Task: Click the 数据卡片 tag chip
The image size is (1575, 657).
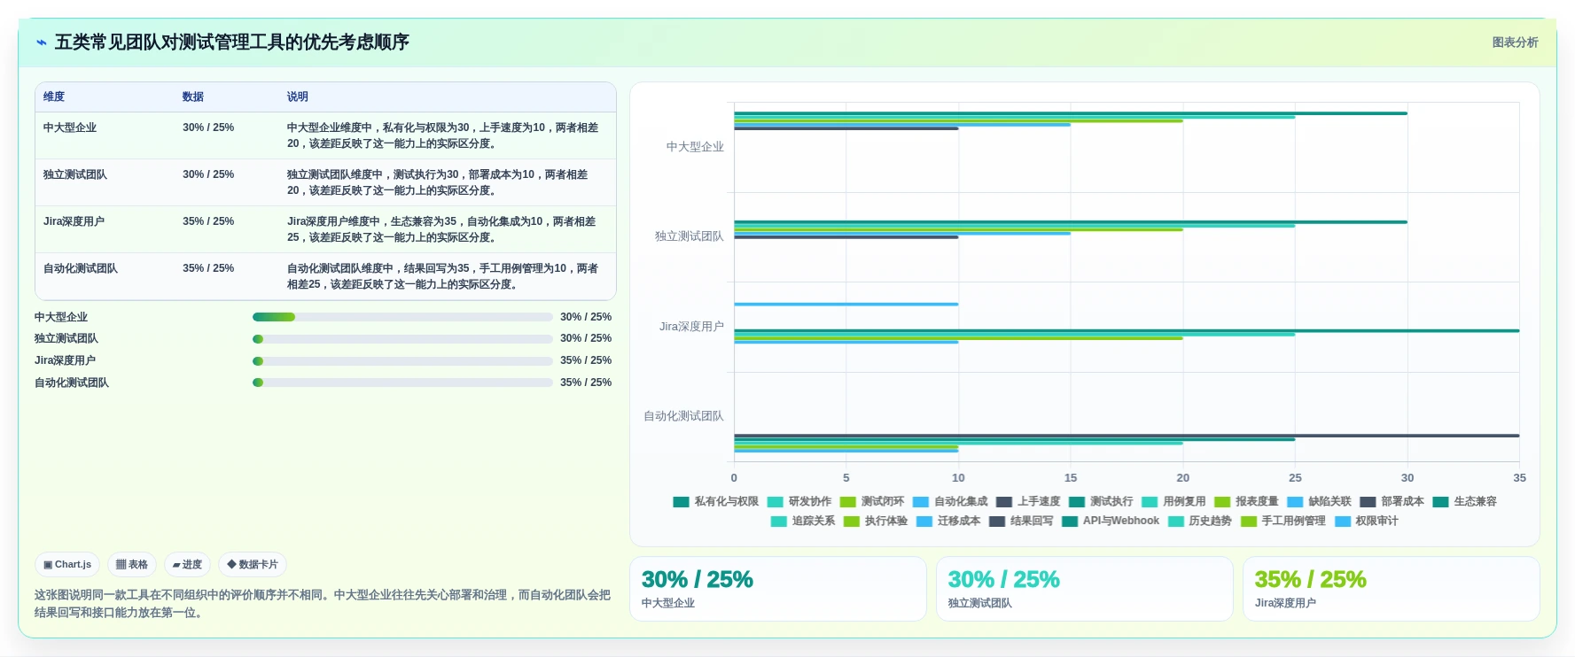Action: 253,564
